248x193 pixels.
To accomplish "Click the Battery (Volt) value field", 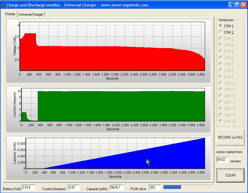I will (x=28, y=188).
